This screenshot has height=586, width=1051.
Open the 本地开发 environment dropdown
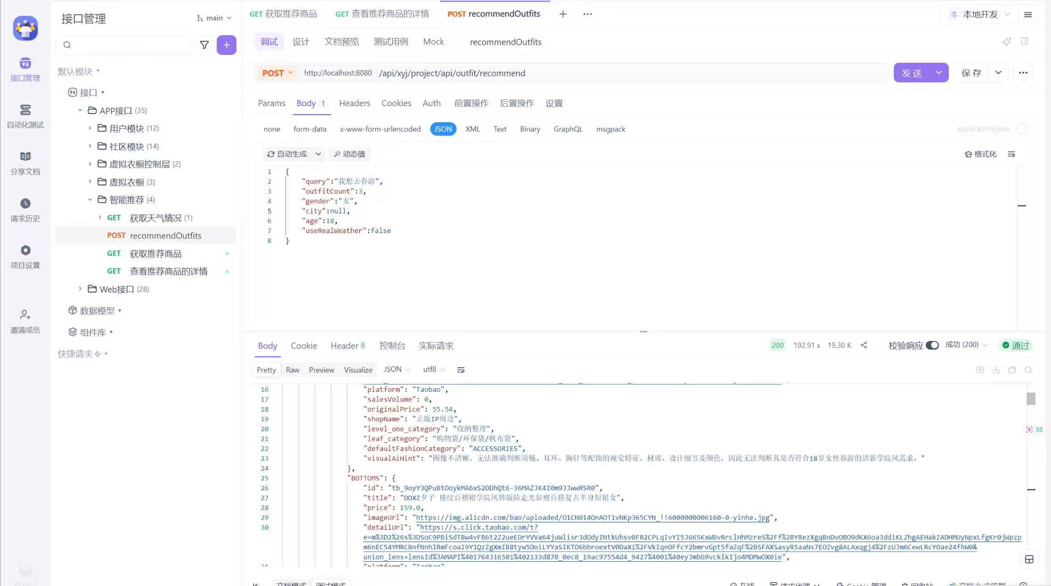coord(980,14)
